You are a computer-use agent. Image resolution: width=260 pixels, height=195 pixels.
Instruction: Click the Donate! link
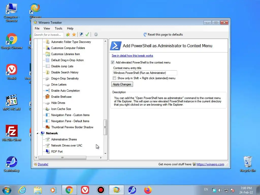pos(43,164)
